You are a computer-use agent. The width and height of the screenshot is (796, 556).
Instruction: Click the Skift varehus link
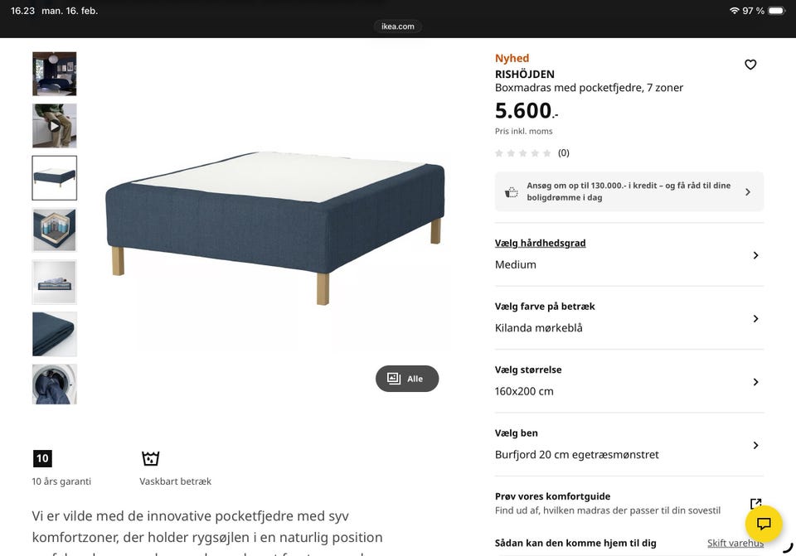[735, 544]
